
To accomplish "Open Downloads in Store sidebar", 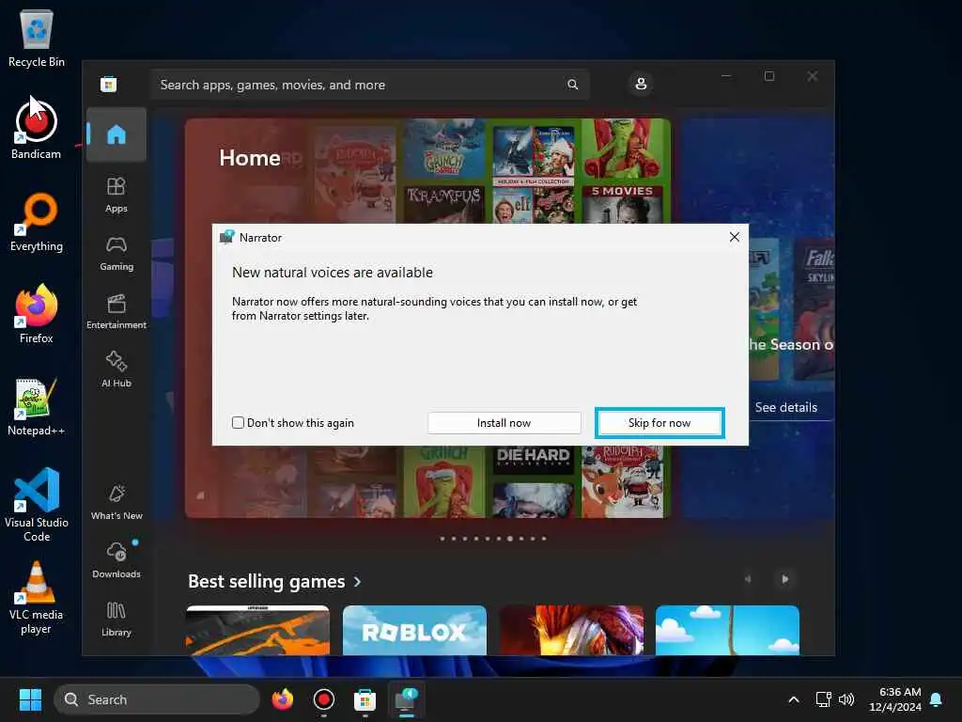I will point(116,560).
